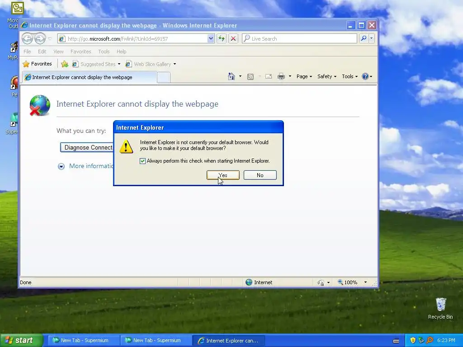Open the Suggested Sites link

click(x=97, y=64)
